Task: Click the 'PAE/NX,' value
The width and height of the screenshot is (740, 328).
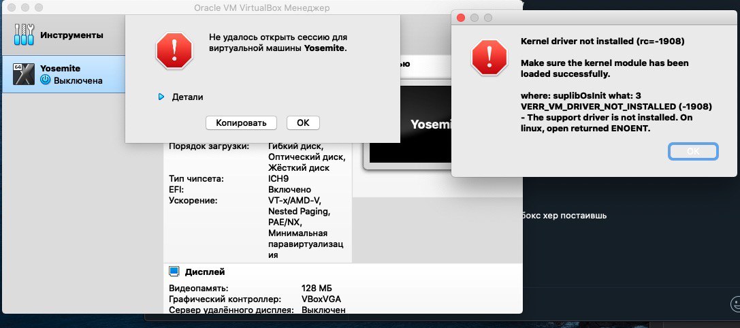Action: pyautogui.click(x=285, y=222)
